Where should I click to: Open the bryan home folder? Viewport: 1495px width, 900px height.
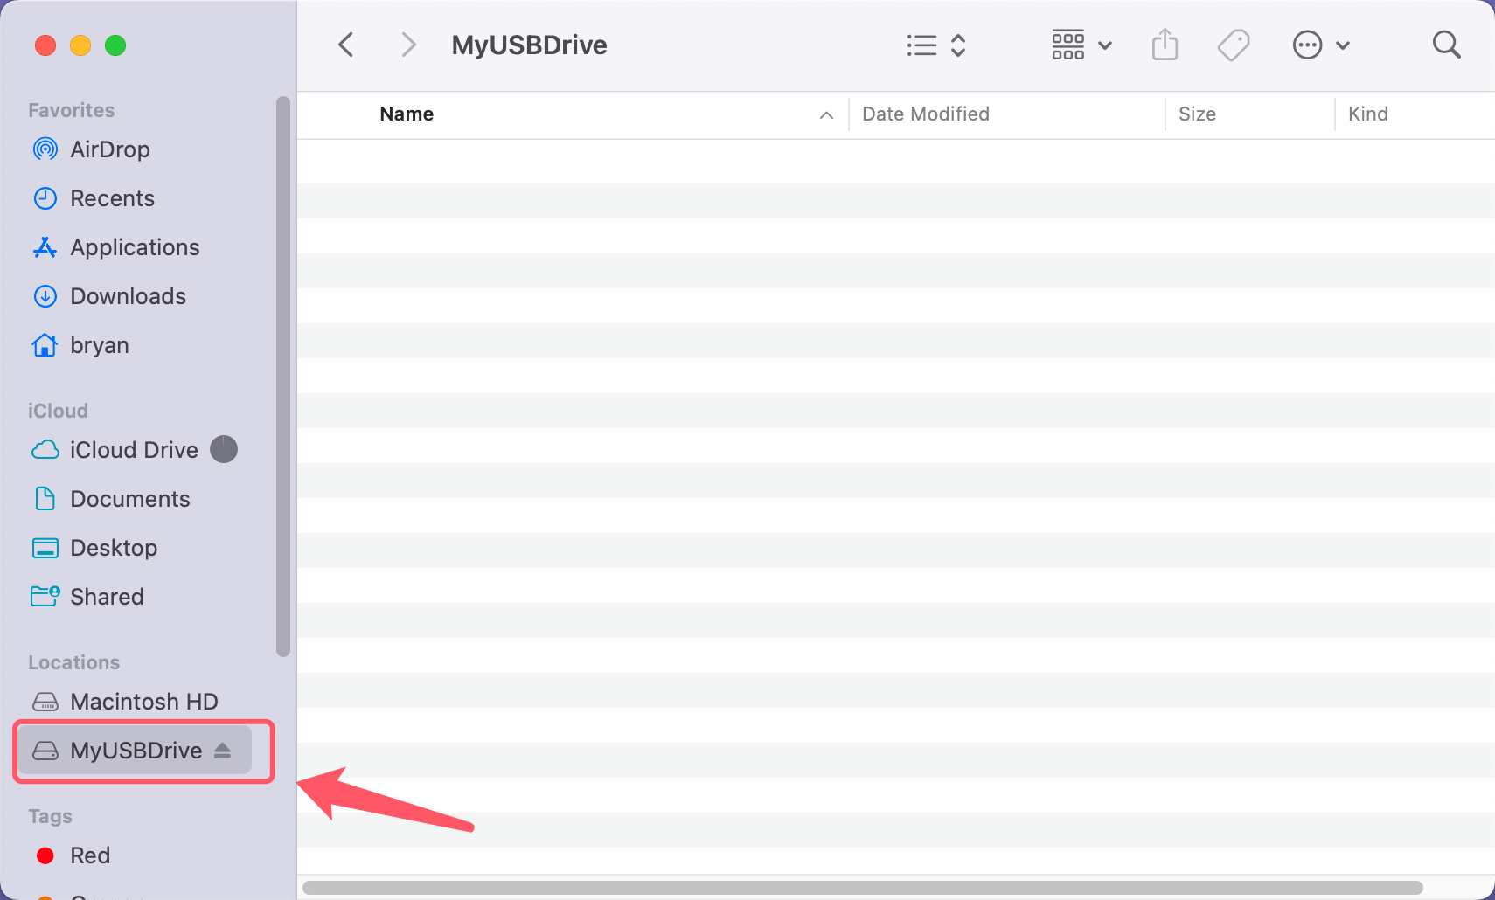[x=99, y=345]
